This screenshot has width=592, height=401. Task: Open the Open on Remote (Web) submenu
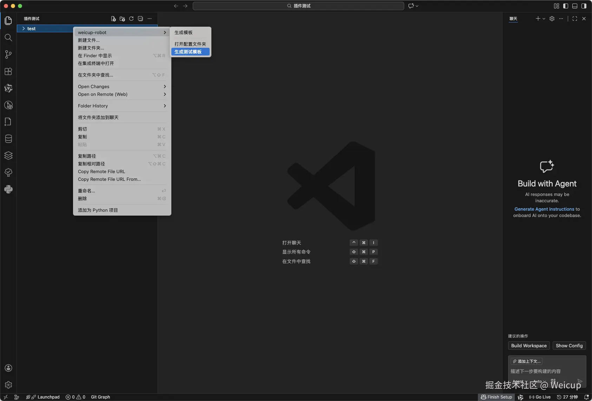pos(122,94)
